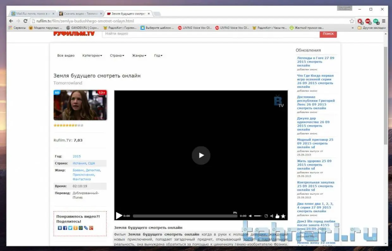This screenshot has height=251, width=392.
Task: Click the thumbs-up like icon in player
Action: tap(277, 216)
